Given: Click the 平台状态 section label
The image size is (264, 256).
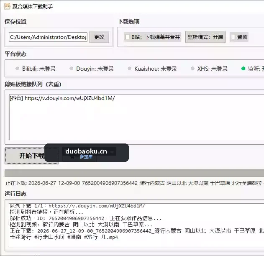Looking at the screenshot, I should tap(15, 54).
